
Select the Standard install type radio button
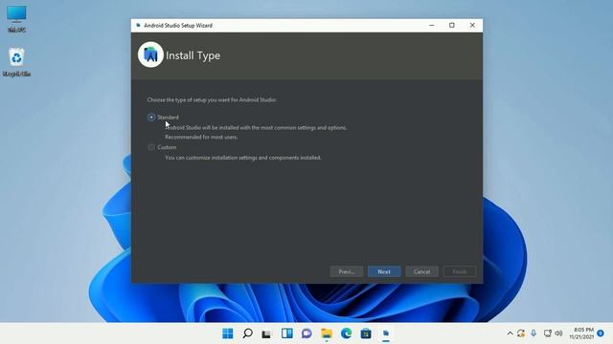[151, 117]
